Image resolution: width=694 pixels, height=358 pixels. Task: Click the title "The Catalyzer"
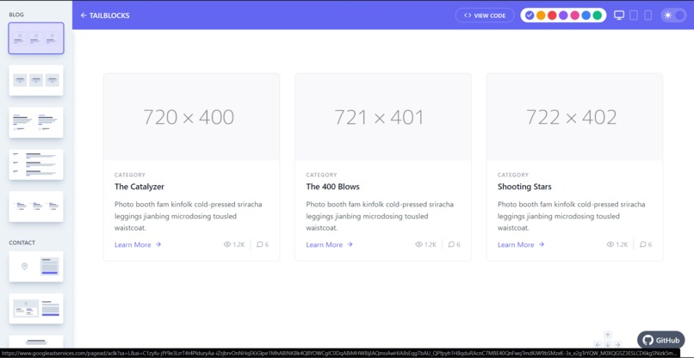(x=139, y=187)
